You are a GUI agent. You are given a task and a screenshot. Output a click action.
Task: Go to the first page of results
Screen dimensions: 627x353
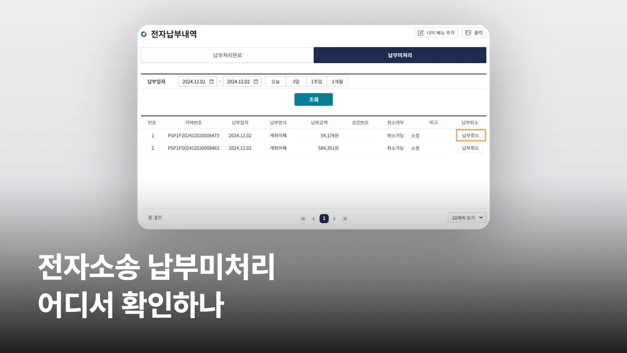(303, 219)
